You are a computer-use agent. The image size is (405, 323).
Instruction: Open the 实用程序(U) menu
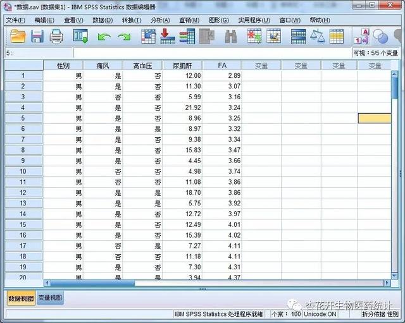click(254, 20)
